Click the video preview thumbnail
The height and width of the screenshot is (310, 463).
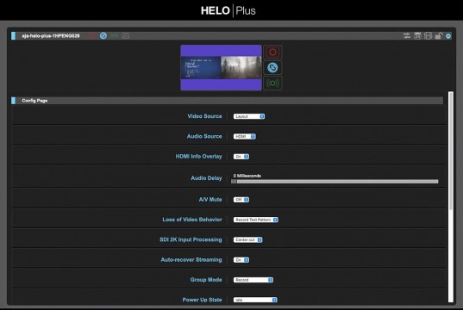222,67
